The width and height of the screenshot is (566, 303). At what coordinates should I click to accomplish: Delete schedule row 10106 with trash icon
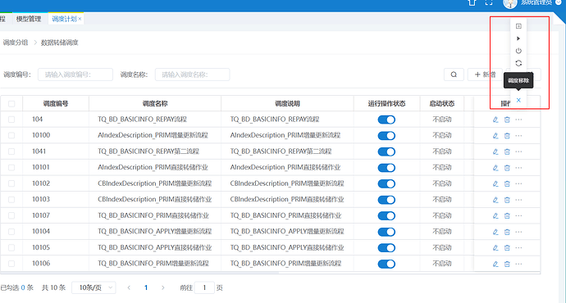point(507,264)
